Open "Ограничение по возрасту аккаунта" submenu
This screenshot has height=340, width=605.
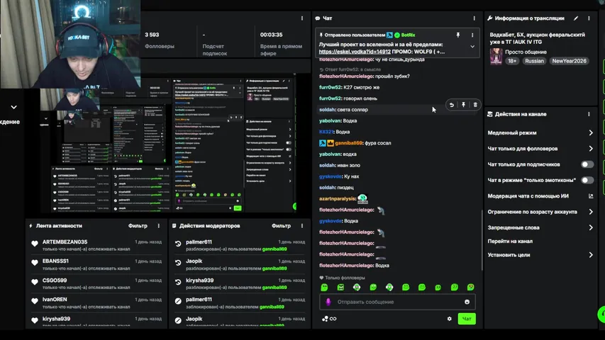point(590,212)
